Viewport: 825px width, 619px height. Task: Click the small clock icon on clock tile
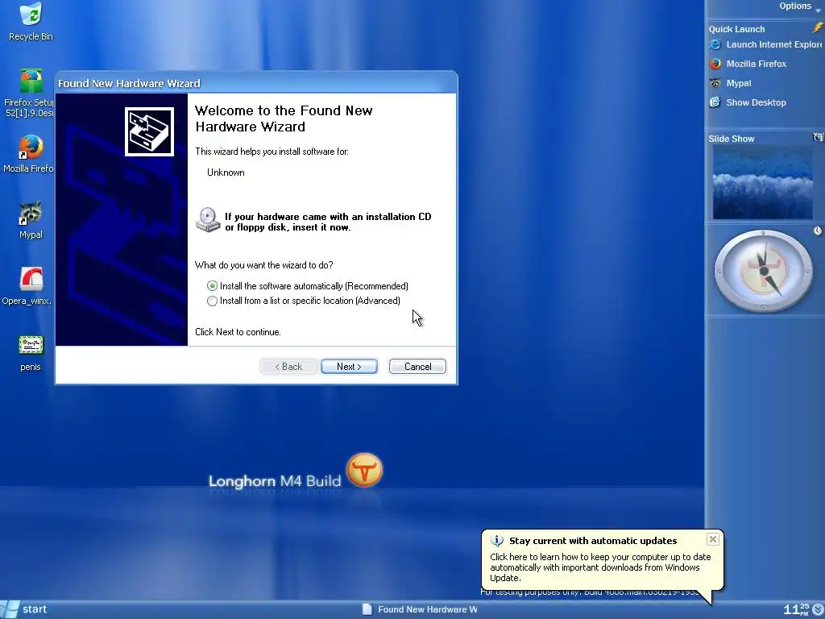(x=818, y=231)
